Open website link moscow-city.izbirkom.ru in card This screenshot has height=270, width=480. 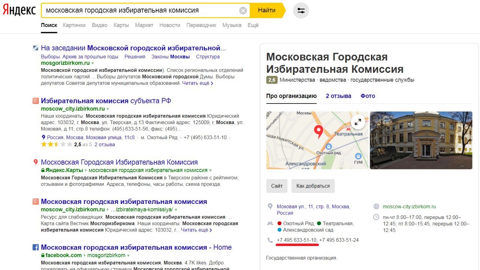click(x=409, y=207)
